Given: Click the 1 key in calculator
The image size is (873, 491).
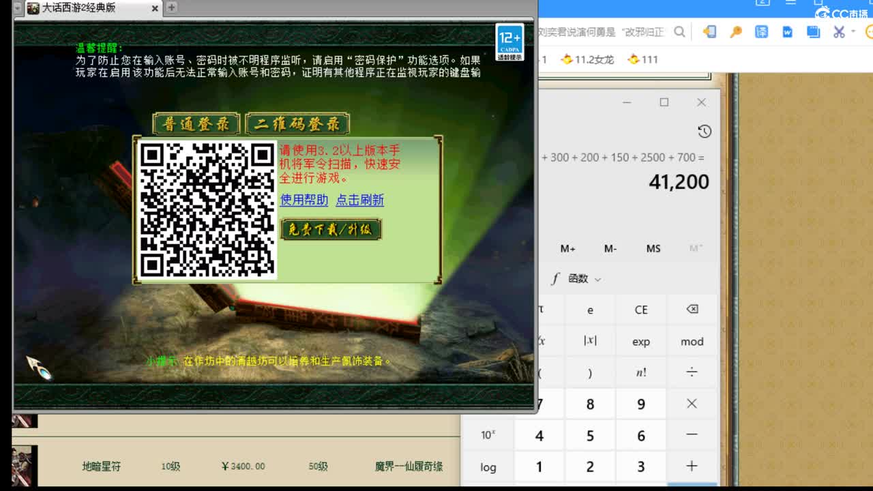Looking at the screenshot, I should (x=539, y=467).
